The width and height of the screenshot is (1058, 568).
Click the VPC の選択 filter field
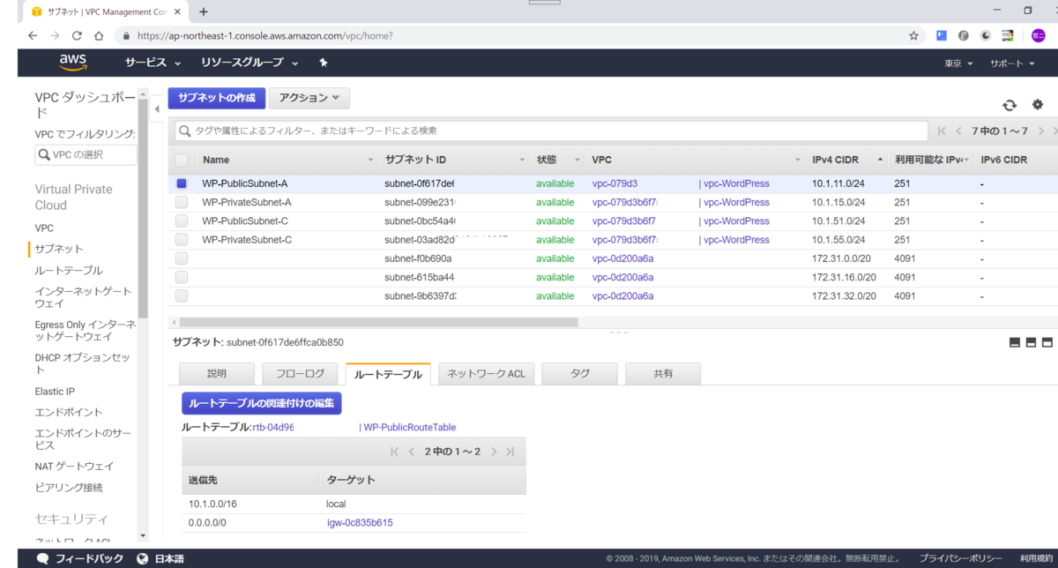click(x=86, y=154)
